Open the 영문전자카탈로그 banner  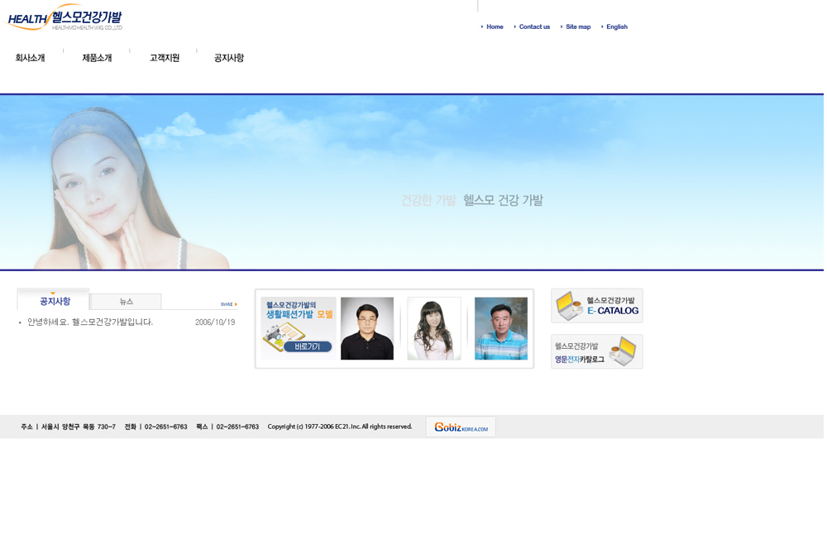[599, 353]
